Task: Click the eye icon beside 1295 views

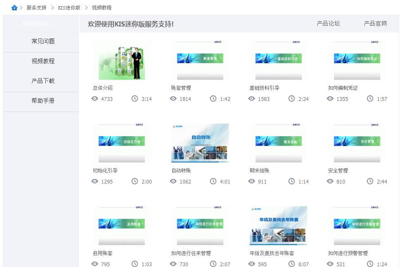Action: click(95, 181)
